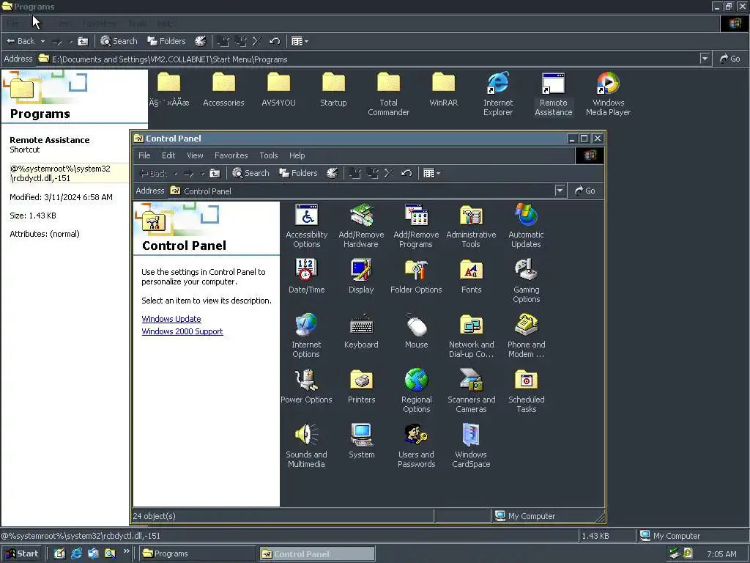Viewport: 750px width, 563px height.
Task: Toggle Folders pane in Programs toolbar
Action: (x=166, y=41)
